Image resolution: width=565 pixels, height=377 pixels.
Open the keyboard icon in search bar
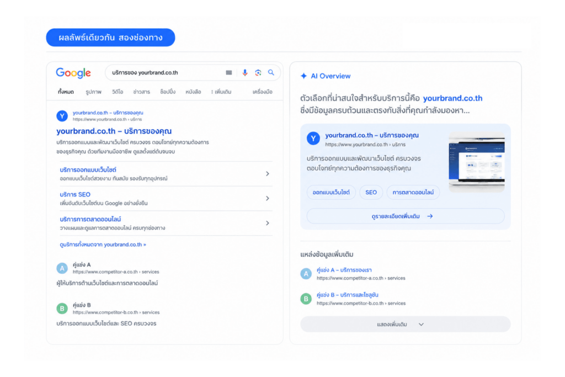(x=229, y=73)
